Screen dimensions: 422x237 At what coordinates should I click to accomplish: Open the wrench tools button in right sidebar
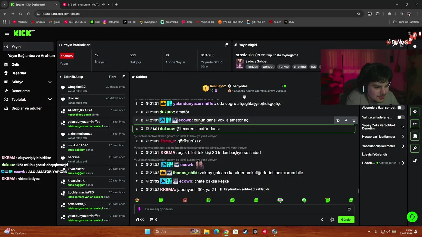click(x=415, y=148)
